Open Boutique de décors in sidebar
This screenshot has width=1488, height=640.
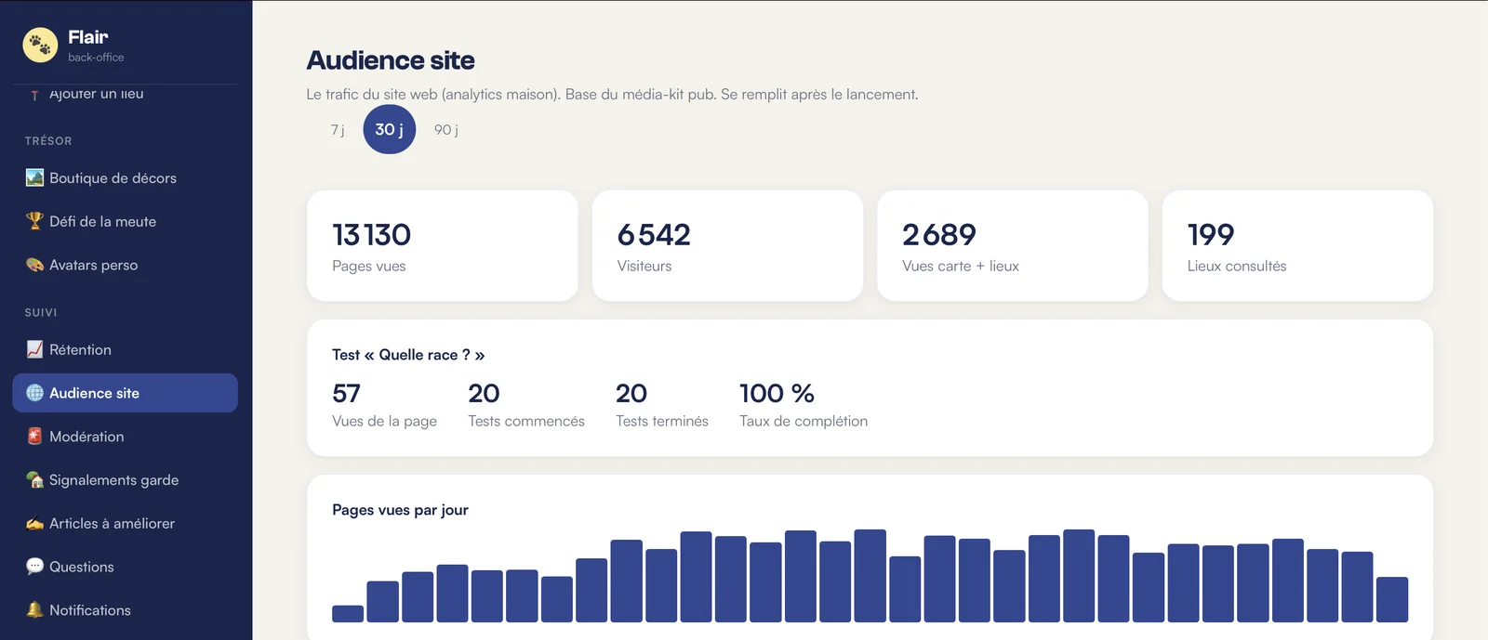(x=125, y=177)
